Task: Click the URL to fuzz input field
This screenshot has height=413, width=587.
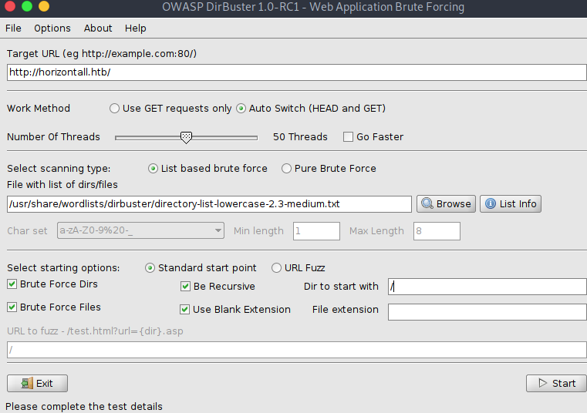Action: click(296, 350)
